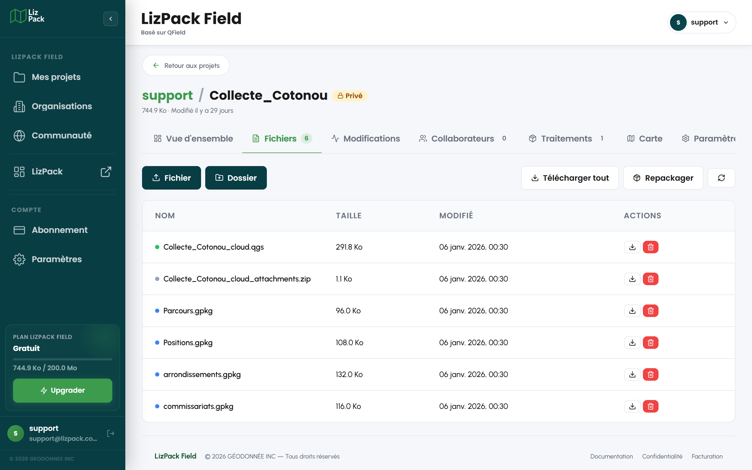Screen dimensions: 752x470
Task: Open LizPack external link
Action: (62, 172)
